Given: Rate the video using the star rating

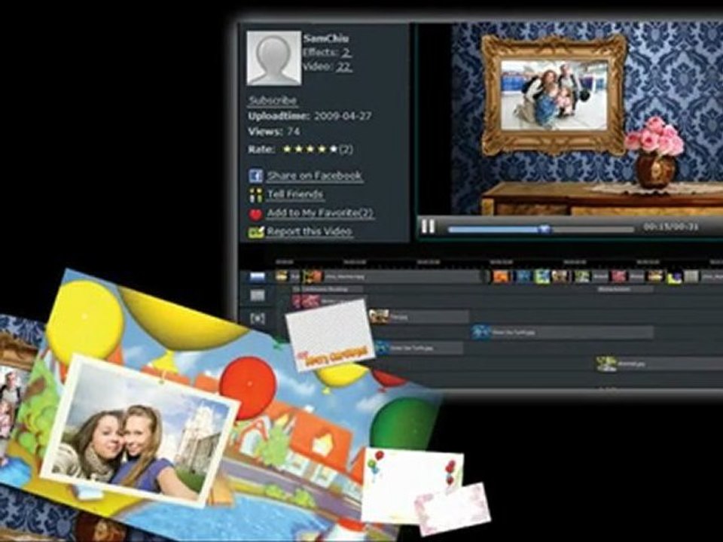Looking at the screenshot, I should tap(310, 149).
